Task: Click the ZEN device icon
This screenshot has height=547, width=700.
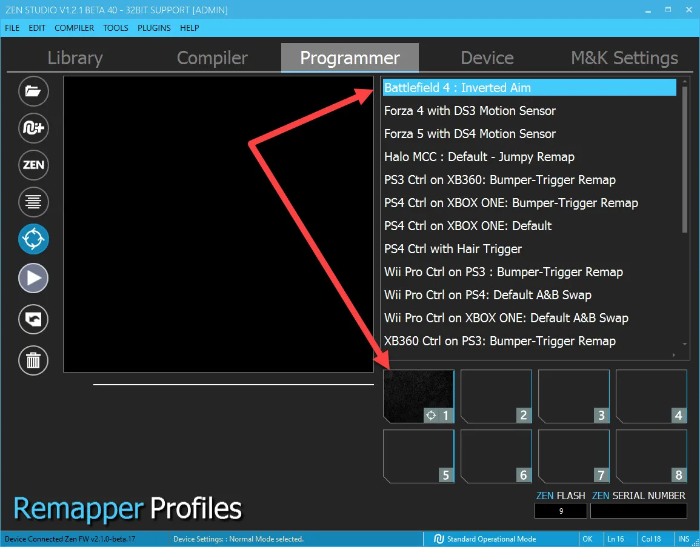Action: pyautogui.click(x=33, y=165)
